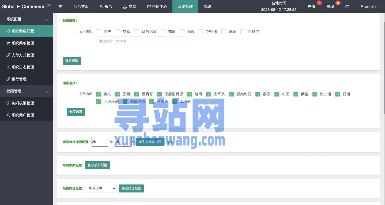Check the 用户 data cleanup checkbox
Screen dimensions: 385x205
99,32
